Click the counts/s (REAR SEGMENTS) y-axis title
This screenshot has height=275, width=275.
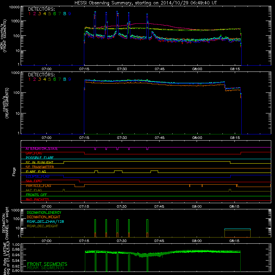click(x=5, y=103)
